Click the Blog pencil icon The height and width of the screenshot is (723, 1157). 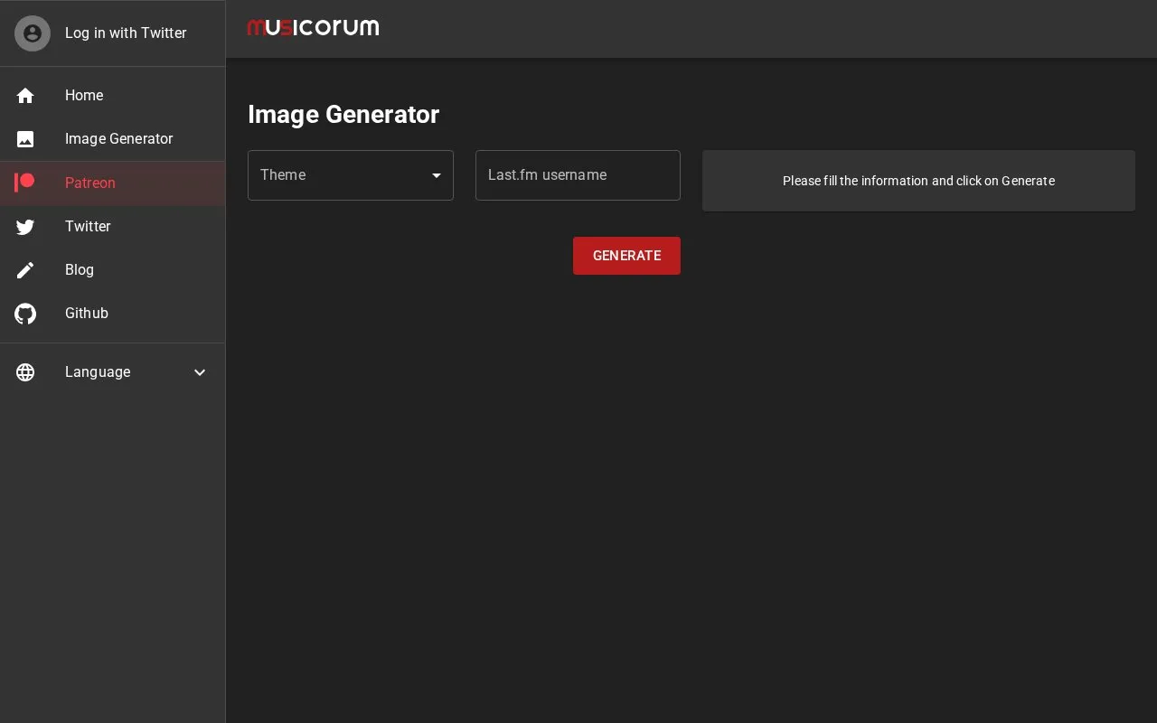(x=25, y=270)
